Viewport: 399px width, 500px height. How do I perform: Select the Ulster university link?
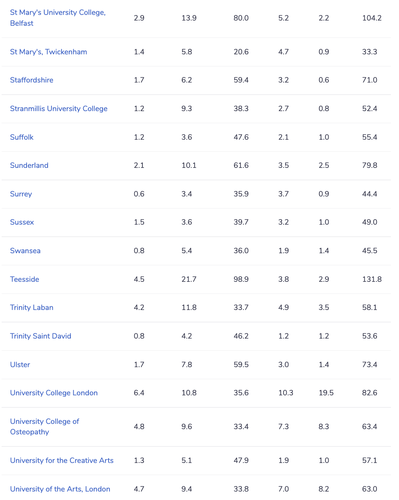coord(20,365)
